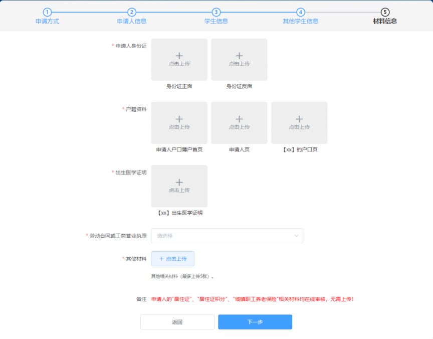Upload 【xx】出生医学证明 image

179,186
